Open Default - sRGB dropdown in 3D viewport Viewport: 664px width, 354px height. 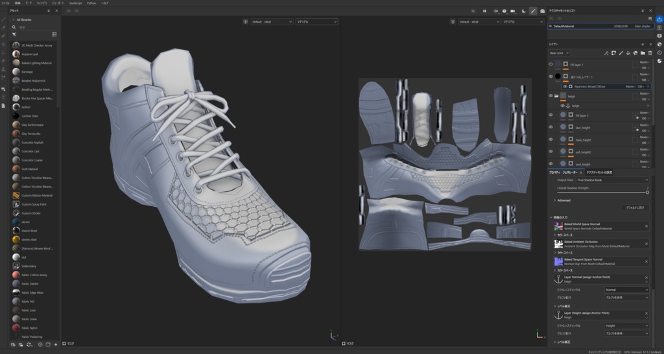click(272, 21)
